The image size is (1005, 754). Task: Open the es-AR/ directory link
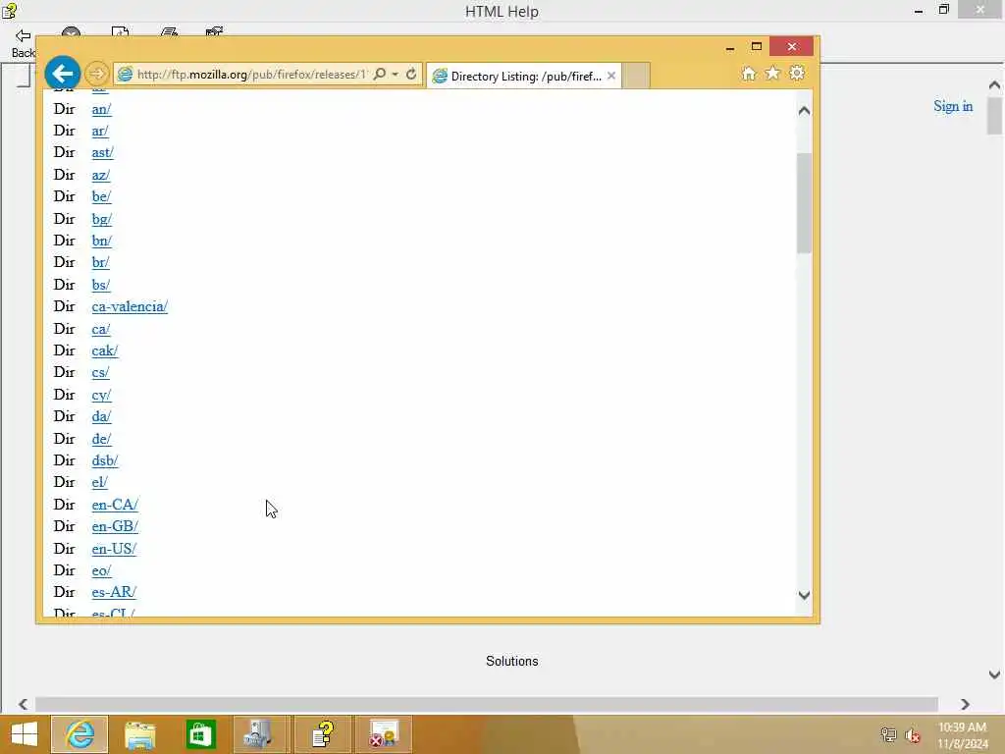coord(114,592)
